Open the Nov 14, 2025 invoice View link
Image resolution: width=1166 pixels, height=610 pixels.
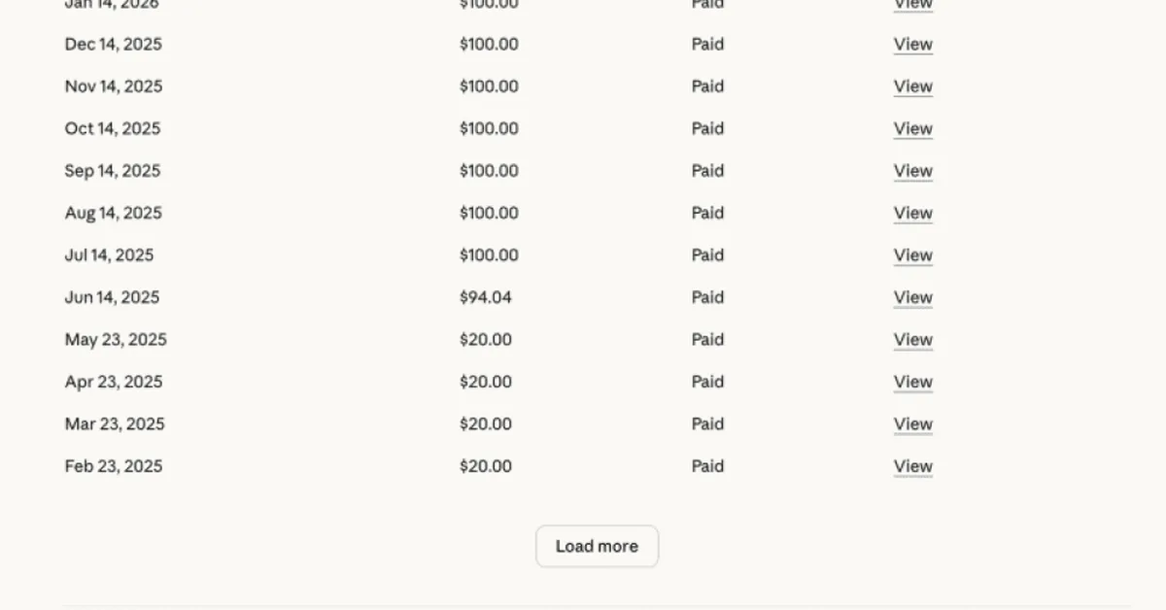[x=912, y=86]
